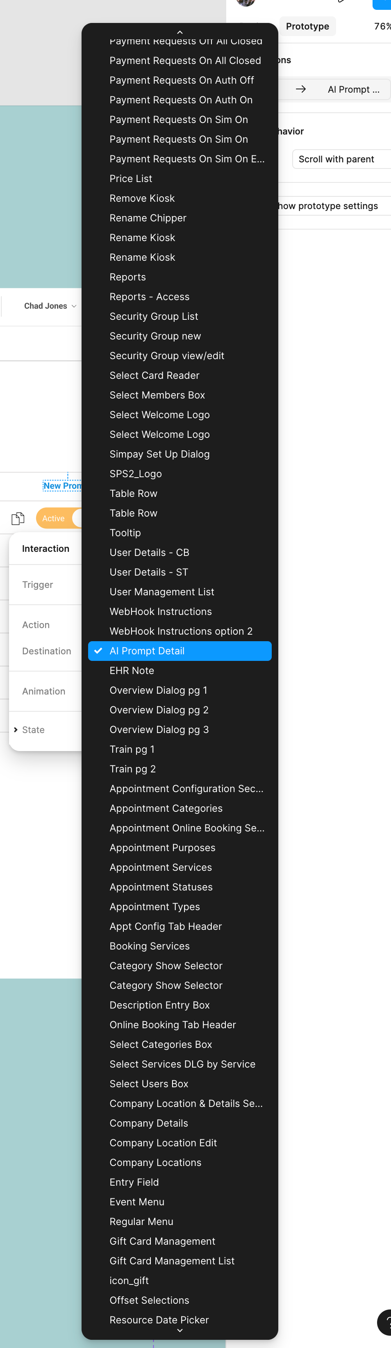Select Payment Requests On Auth Off
Image resolution: width=391 pixels, height=1348 pixels.
[180, 80]
